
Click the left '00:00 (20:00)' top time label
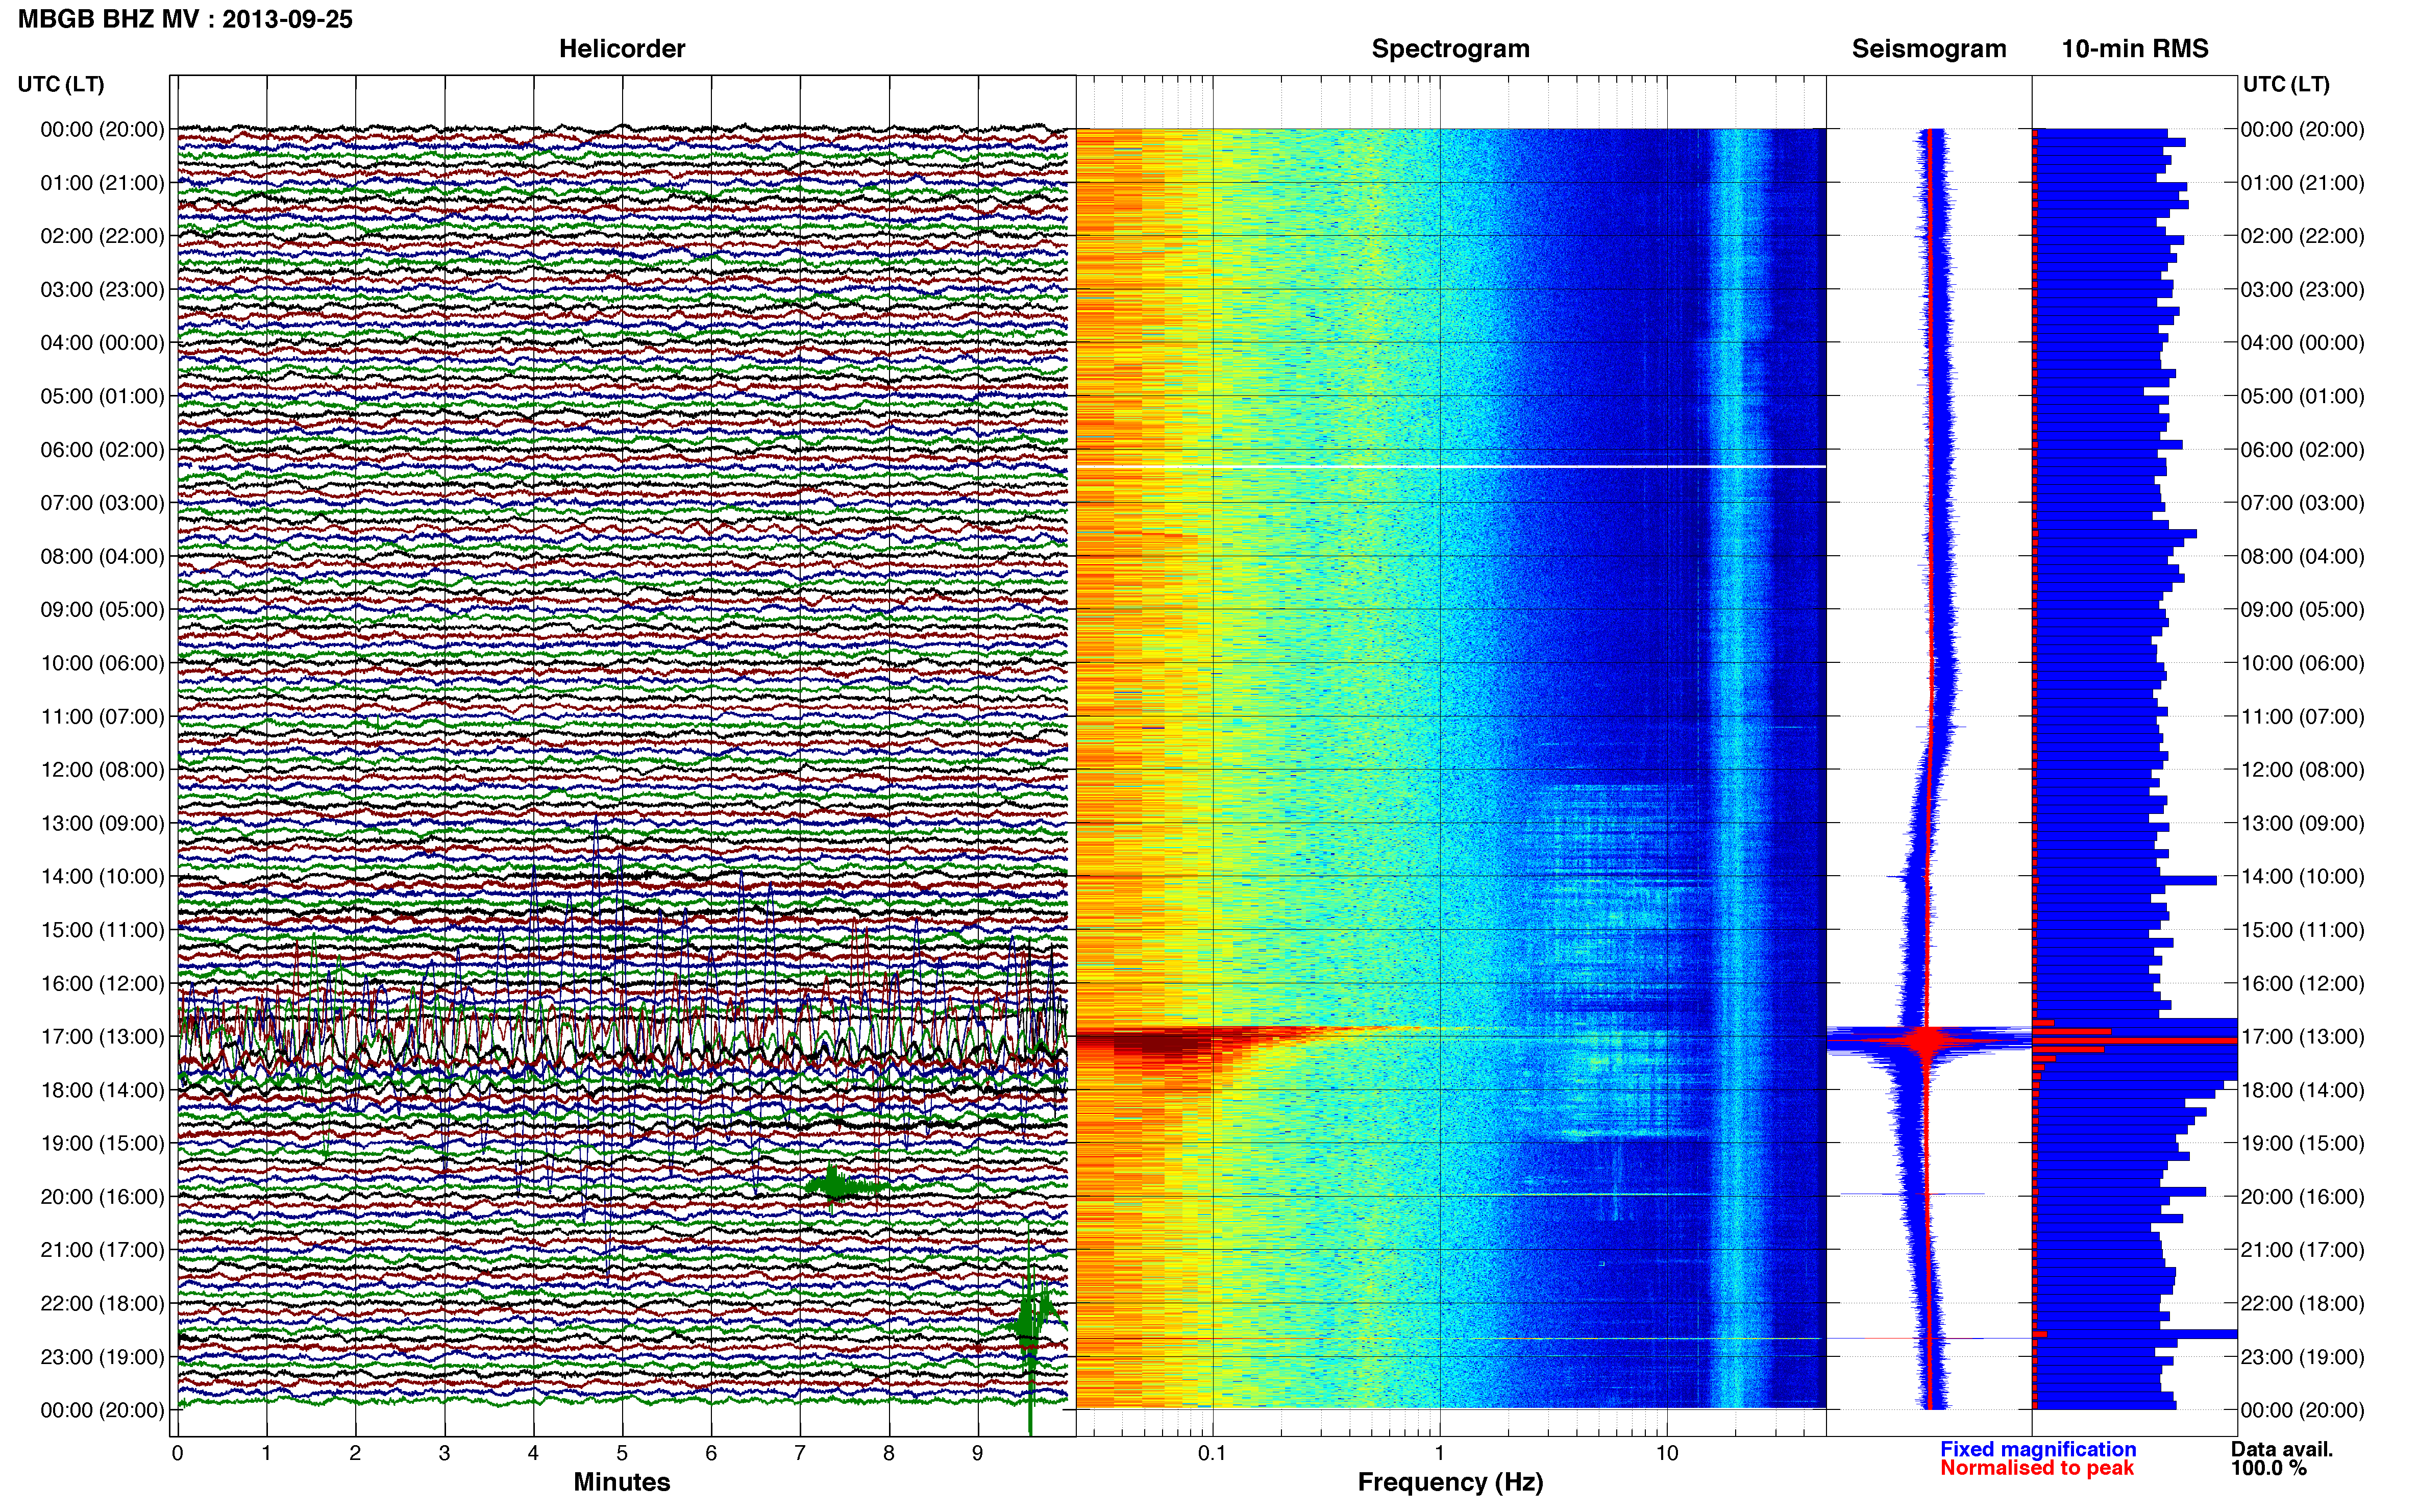[x=102, y=130]
